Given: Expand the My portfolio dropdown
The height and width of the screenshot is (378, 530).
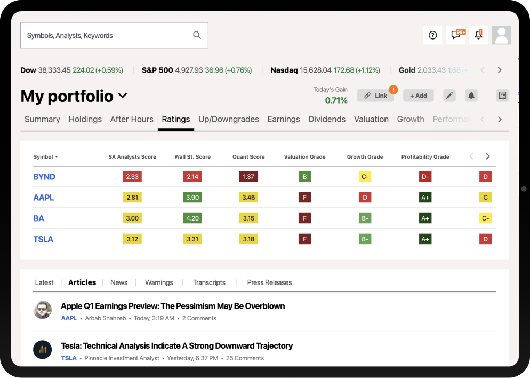Looking at the screenshot, I should pos(123,96).
